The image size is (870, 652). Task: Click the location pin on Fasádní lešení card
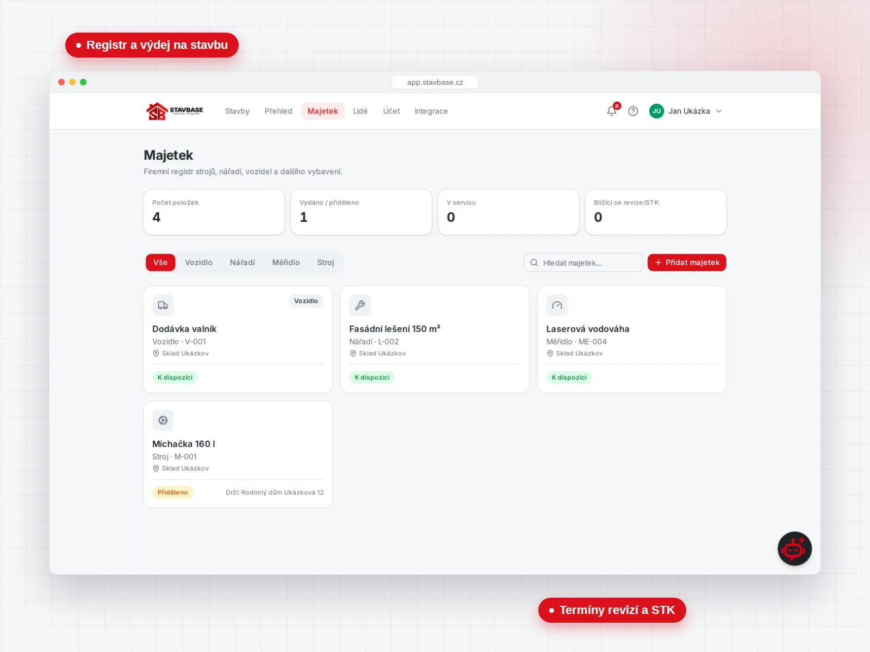tap(353, 353)
